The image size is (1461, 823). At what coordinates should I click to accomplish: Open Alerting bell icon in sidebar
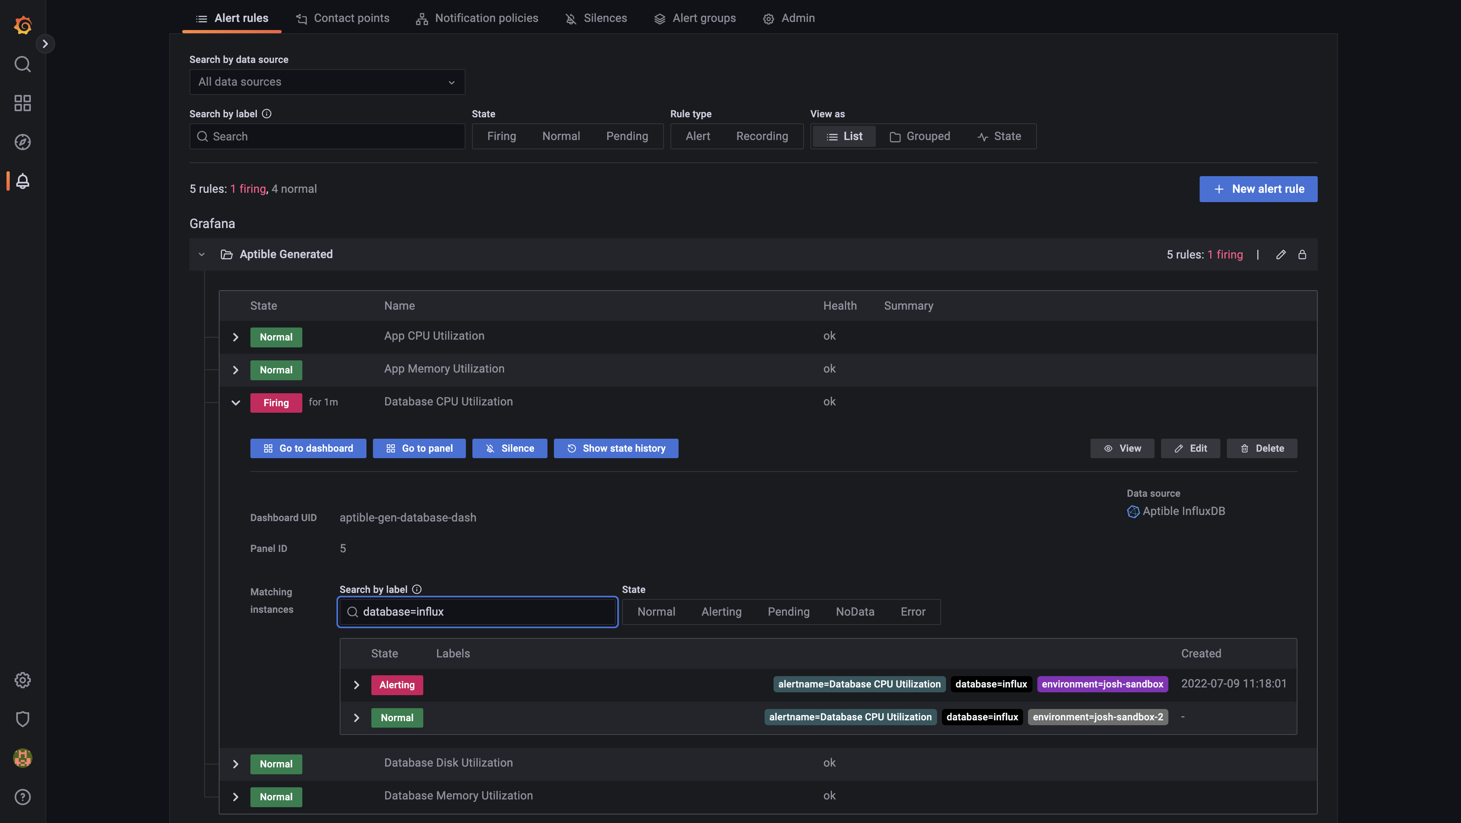coord(23,181)
